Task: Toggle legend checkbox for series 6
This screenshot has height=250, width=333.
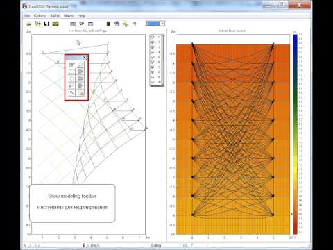Action: (153, 62)
